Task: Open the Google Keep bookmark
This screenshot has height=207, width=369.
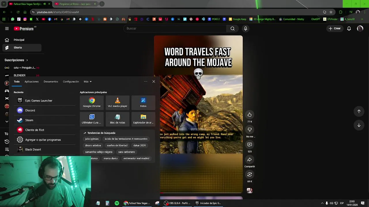Action: coord(238,19)
